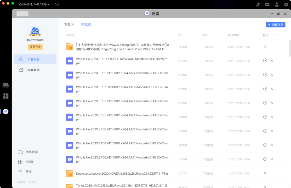
Task: Click the VIP bird avatar
Action: pyautogui.click(x=35, y=31)
